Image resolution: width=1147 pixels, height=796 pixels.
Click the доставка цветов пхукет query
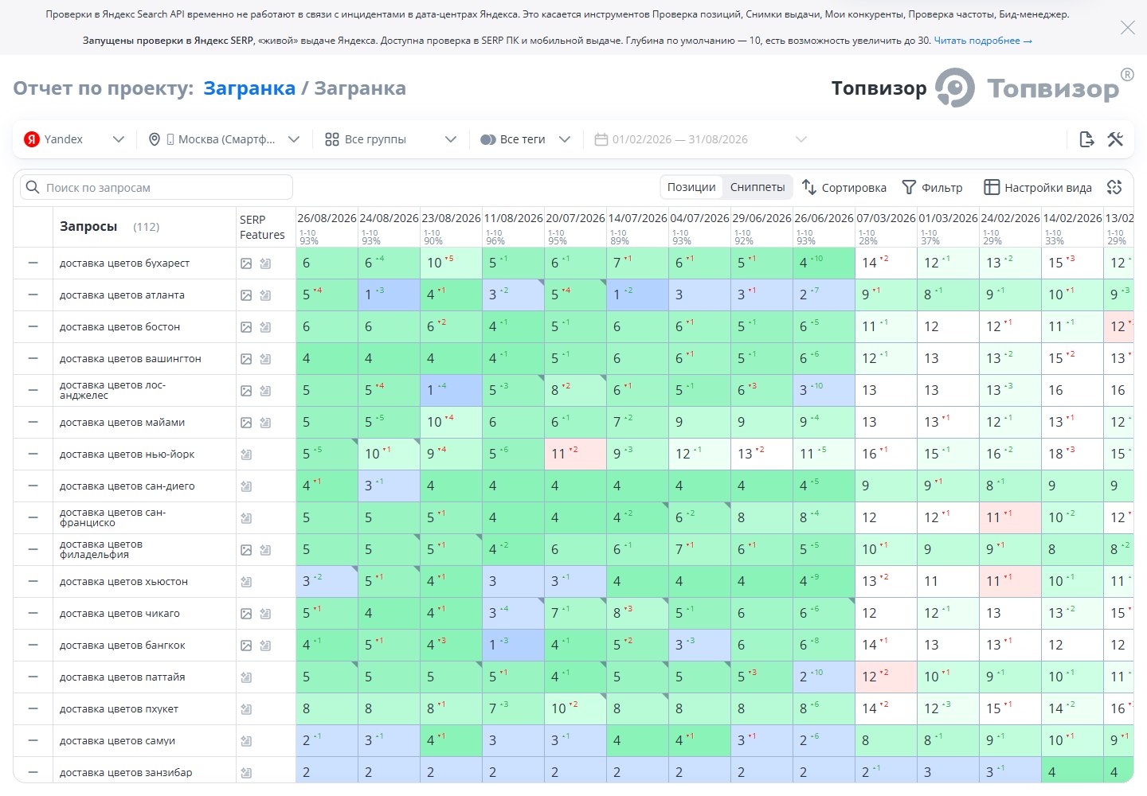[x=119, y=709]
